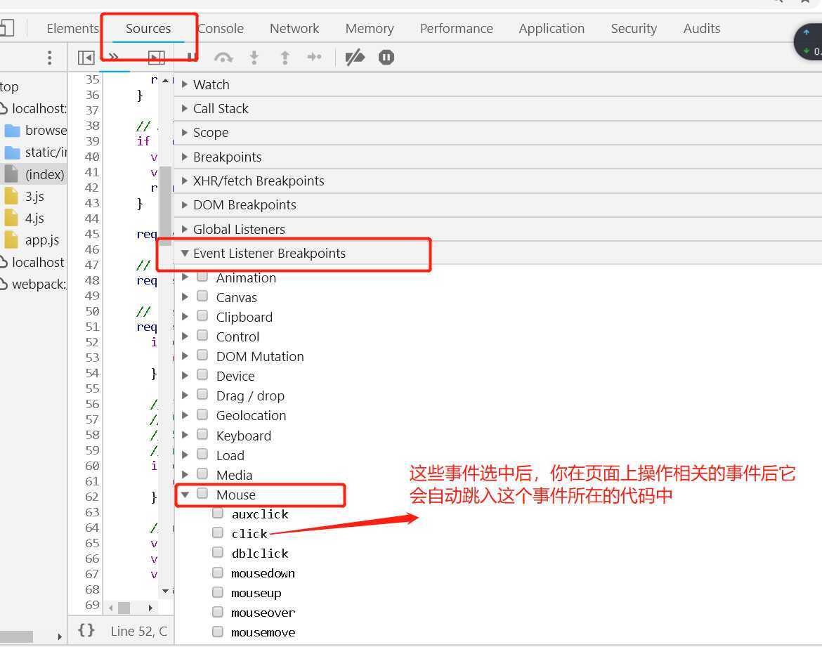
Task: Expand the Keyboard event category arrow
Action: point(185,435)
